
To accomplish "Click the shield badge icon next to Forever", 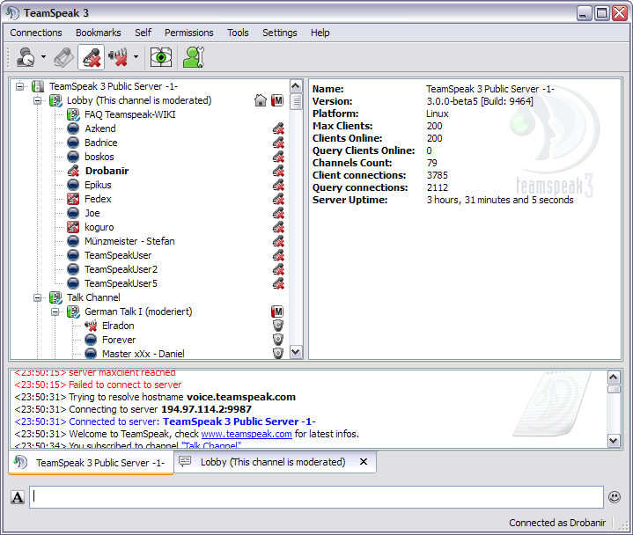I will coord(277,341).
